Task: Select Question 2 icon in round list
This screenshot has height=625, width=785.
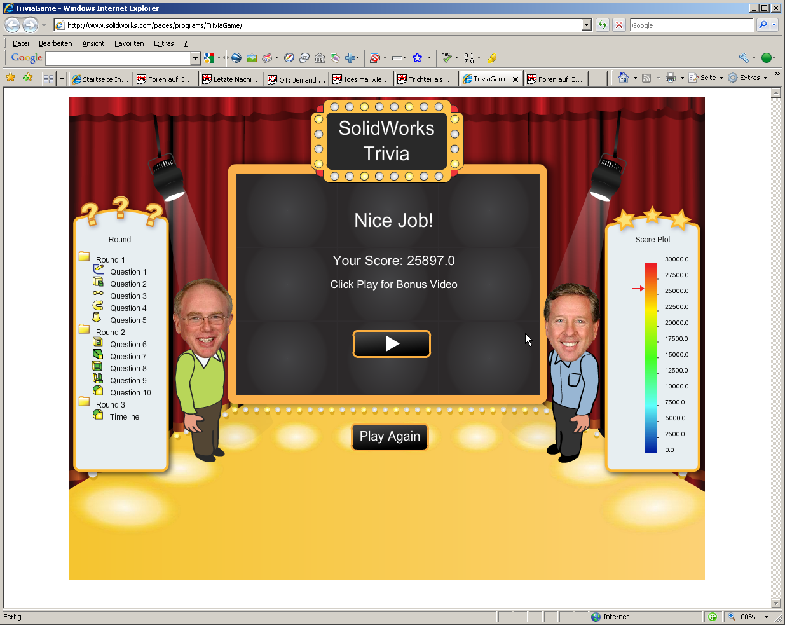Action: [98, 282]
